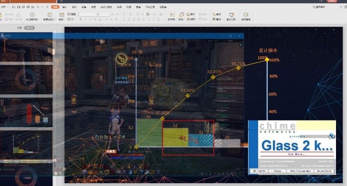The height and width of the screenshot is (186, 347).
Task: Switch to the Outline view toggle
Action: (19, 28)
